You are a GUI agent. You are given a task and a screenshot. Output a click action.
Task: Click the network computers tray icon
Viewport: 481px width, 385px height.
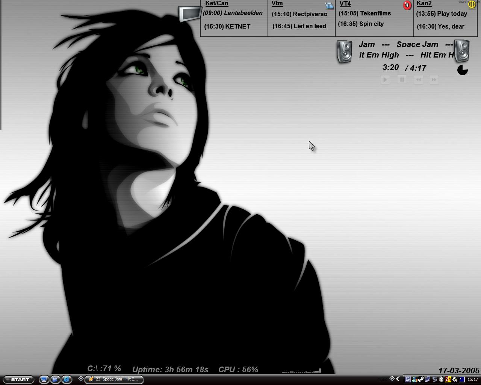pos(427,379)
